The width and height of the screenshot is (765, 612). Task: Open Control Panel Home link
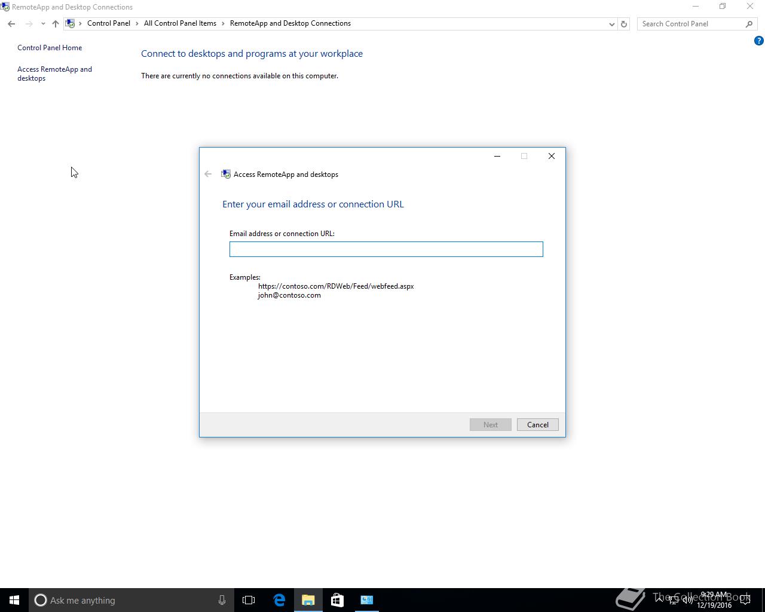[50, 48]
